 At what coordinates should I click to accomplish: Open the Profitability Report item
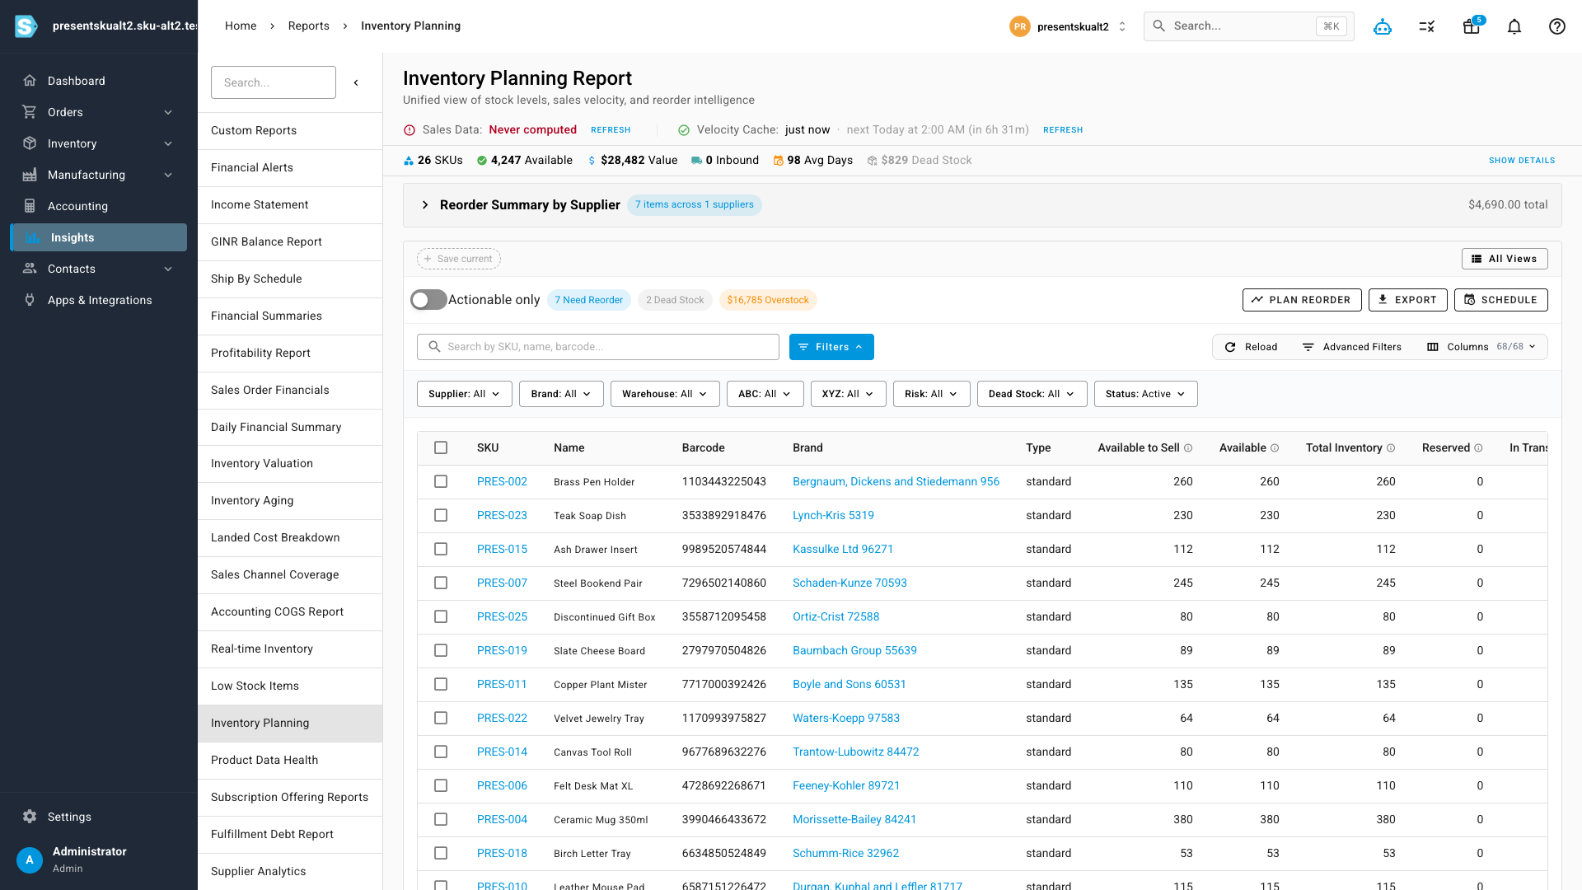[x=290, y=354]
